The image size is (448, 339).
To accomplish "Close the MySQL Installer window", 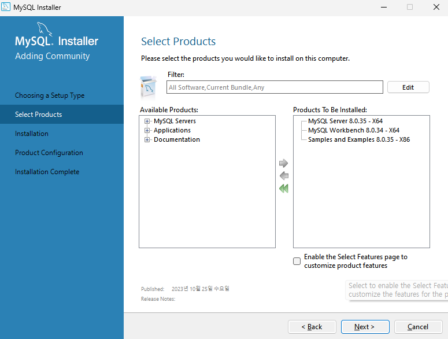I will 436,7.
